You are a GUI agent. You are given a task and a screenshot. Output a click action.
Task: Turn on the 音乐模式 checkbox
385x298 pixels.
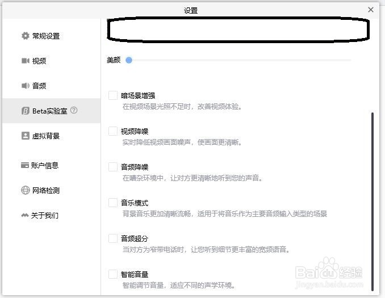tap(113, 203)
